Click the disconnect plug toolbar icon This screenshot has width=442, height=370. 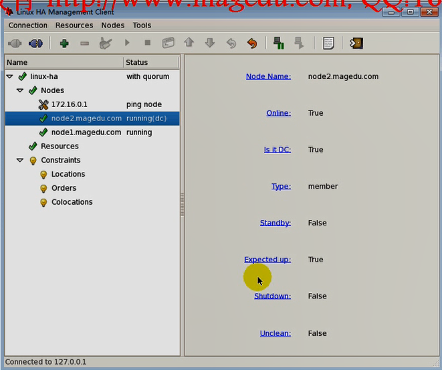click(35, 43)
